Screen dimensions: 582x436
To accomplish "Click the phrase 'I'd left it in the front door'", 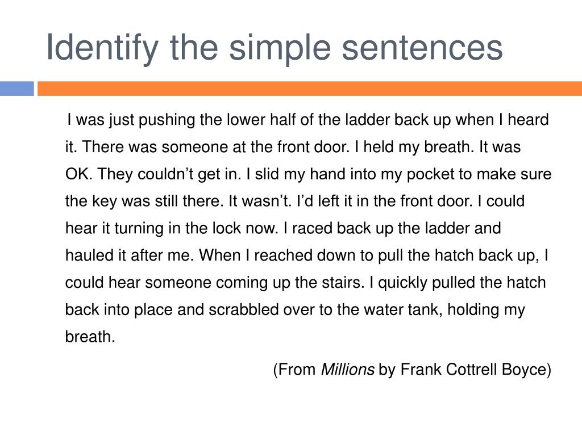I will click(384, 202).
